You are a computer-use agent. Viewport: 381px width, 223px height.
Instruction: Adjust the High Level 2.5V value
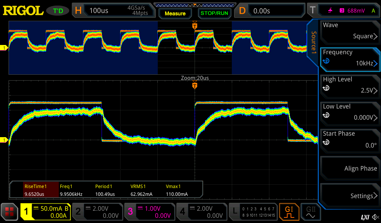coord(350,85)
